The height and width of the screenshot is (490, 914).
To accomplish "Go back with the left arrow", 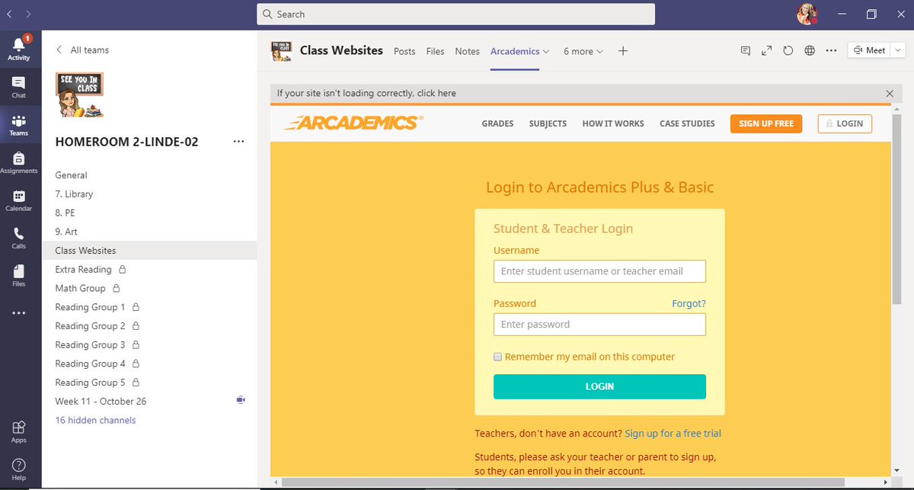I will click(x=9, y=14).
